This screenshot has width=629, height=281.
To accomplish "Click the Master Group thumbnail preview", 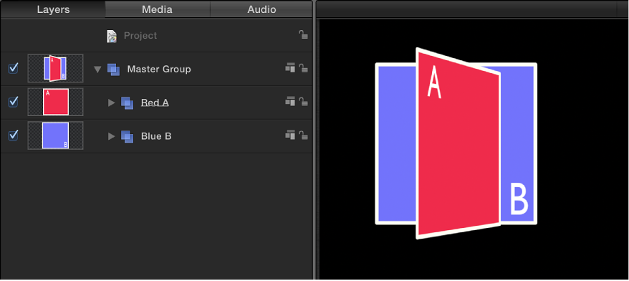I will pyautogui.click(x=55, y=68).
